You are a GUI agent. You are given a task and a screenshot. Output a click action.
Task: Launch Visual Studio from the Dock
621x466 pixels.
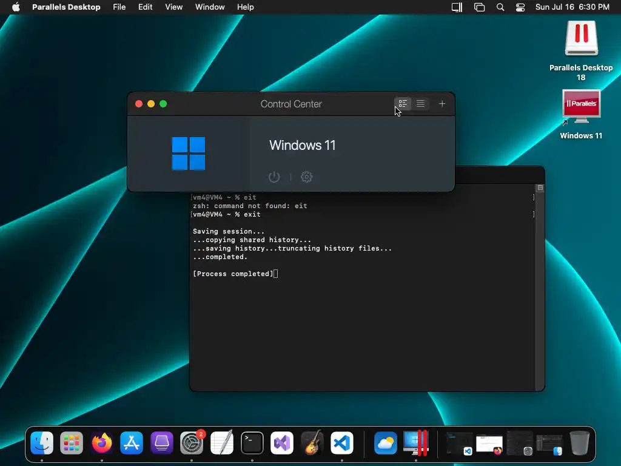(282, 442)
